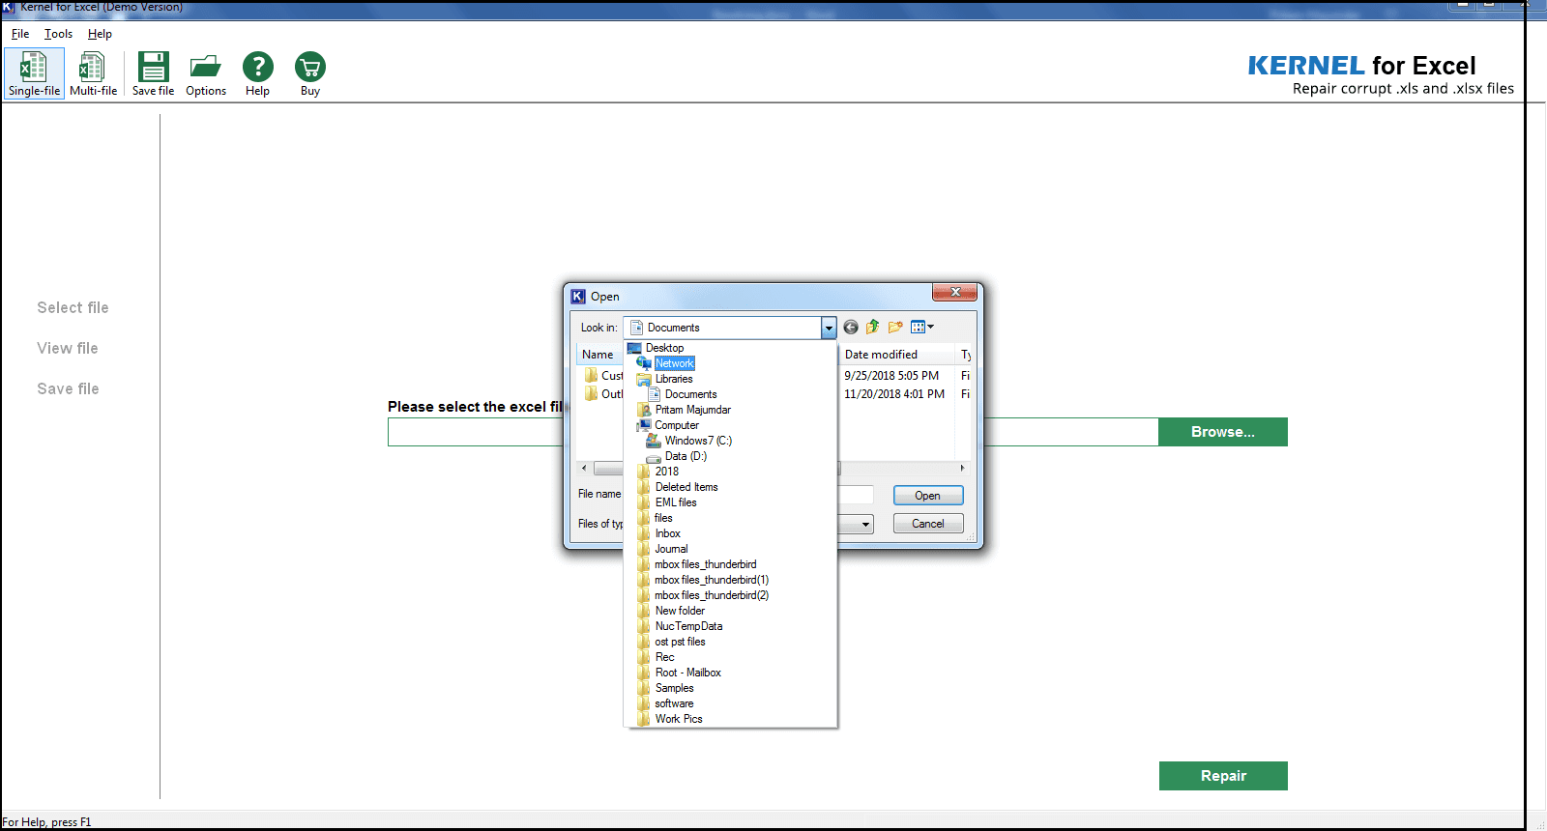
Task: Open the Help menu in menu bar
Action: (x=100, y=34)
